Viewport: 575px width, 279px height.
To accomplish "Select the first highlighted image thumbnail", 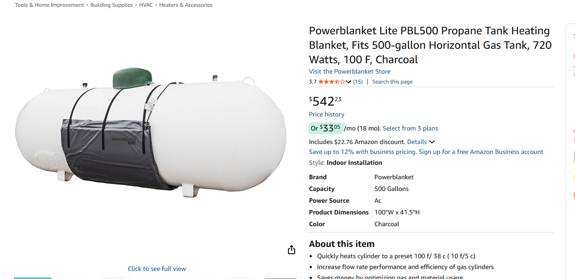I will (x=32, y=278).
